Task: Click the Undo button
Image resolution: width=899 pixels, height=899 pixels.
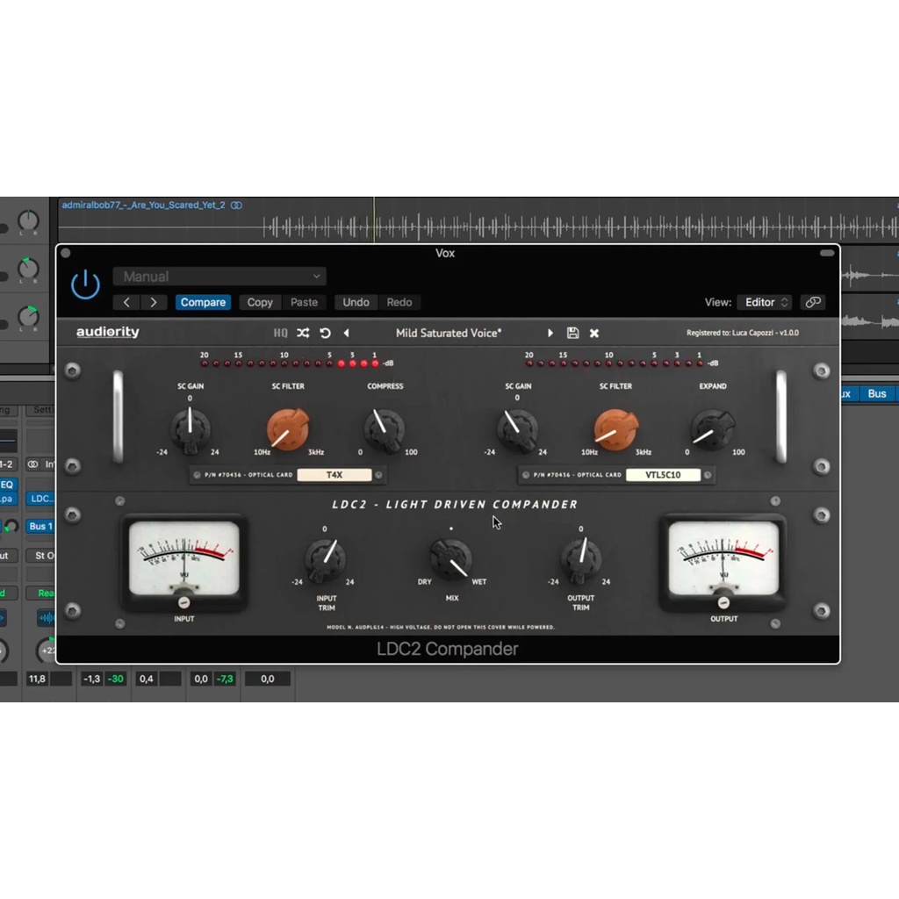Action: click(356, 302)
